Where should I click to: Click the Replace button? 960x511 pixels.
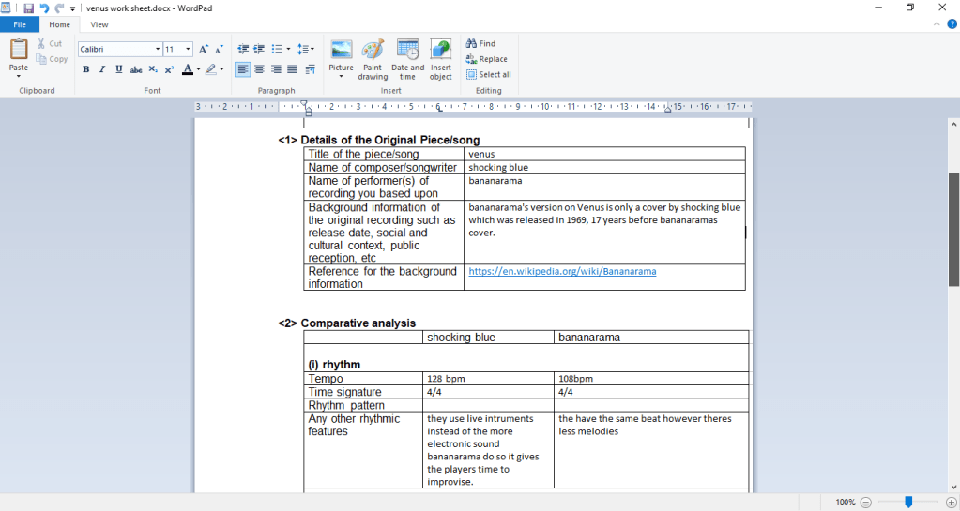[x=486, y=59]
